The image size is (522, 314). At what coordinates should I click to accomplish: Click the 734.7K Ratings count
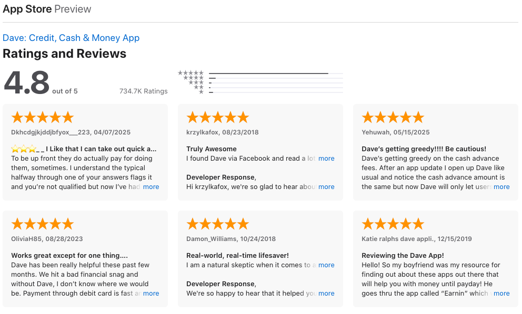[x=142, y=91]
